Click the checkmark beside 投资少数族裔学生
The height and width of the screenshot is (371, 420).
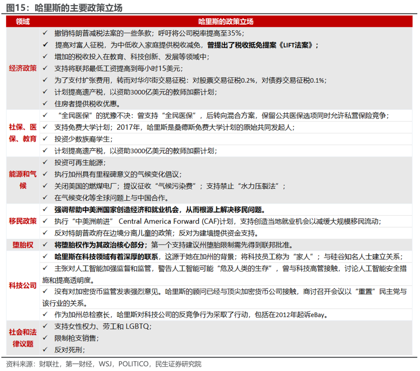pyautogui.click(x=45, y=139)
